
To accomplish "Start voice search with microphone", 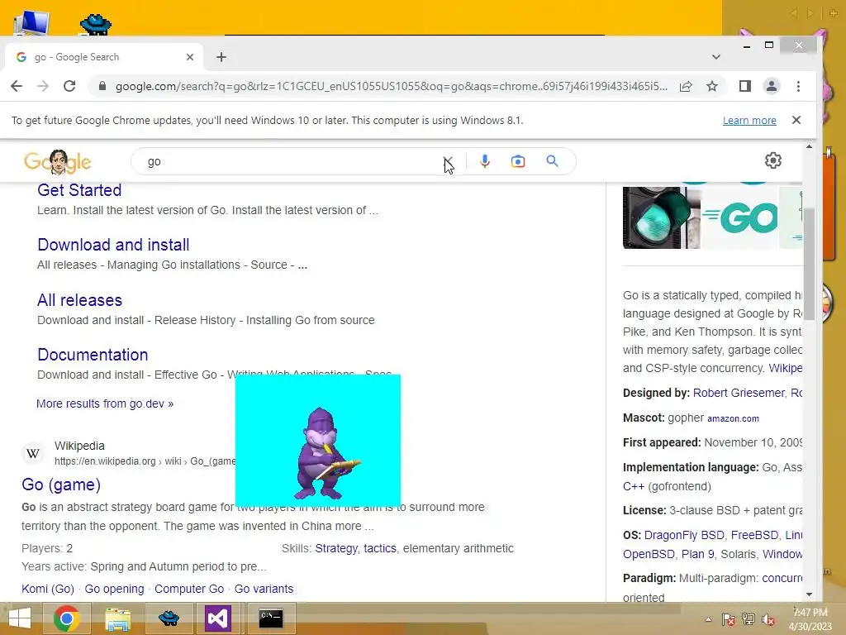I will click(x=484, y=161).
